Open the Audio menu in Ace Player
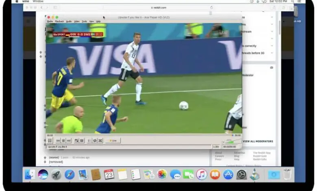 [x=69, y=21]
